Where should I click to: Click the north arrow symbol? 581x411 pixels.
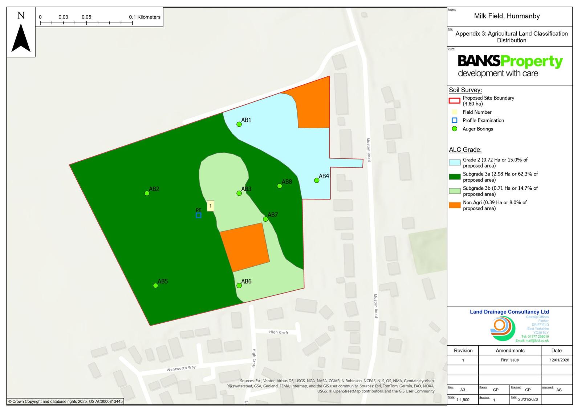point(21,38)
